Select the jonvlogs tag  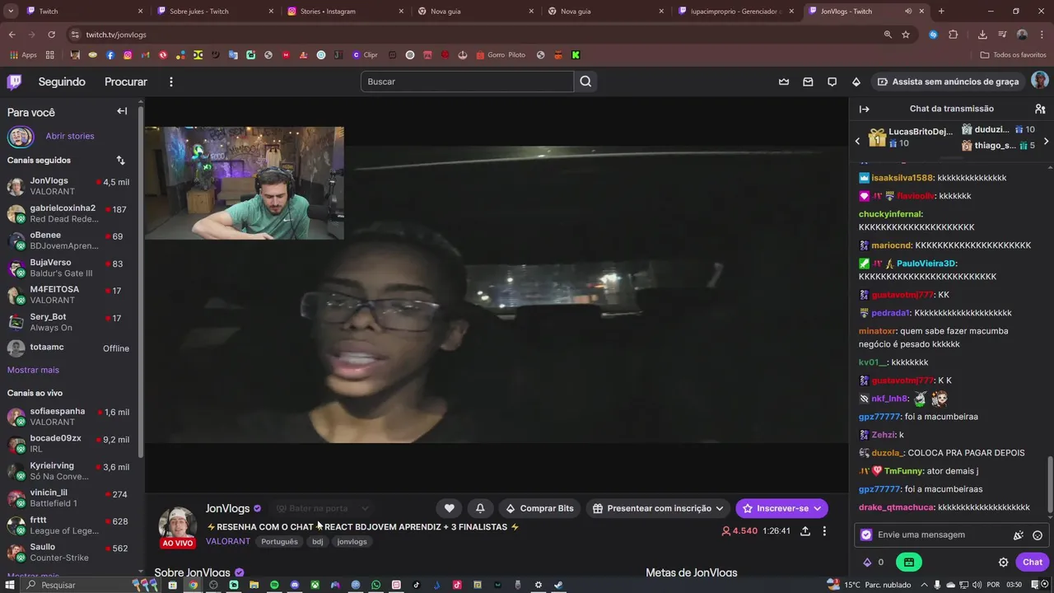point(352,541)
